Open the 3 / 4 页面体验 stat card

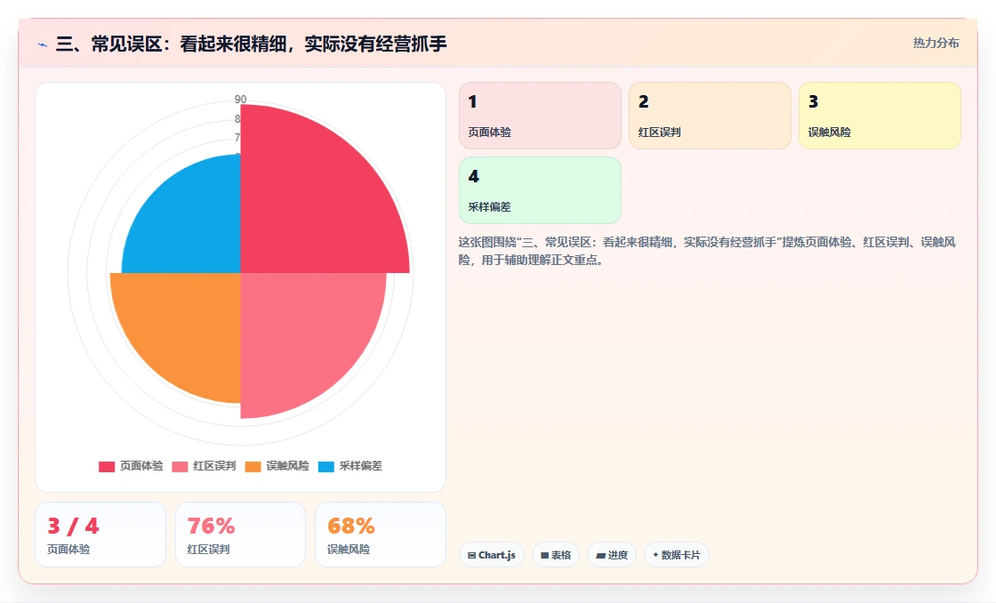click(100, 535)
